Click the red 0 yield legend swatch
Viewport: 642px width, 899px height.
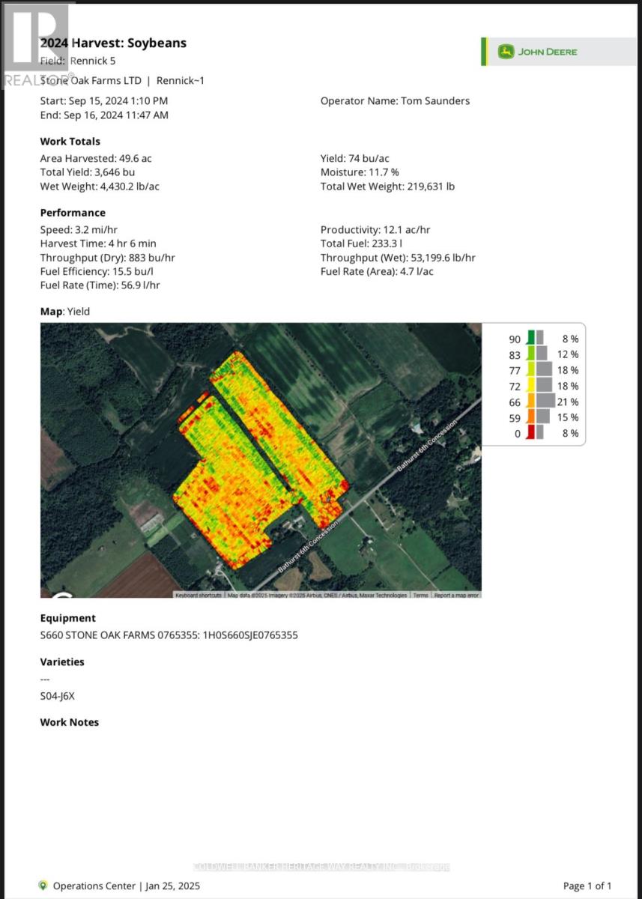click(531, 433)
